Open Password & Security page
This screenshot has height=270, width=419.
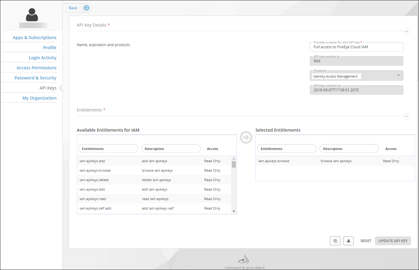[35, 78]
